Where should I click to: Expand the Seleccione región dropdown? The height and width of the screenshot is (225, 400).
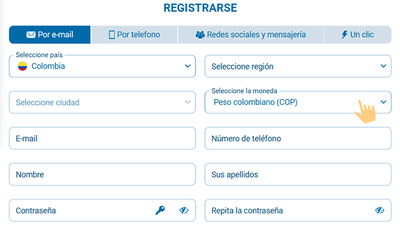(x=298, y=66)
